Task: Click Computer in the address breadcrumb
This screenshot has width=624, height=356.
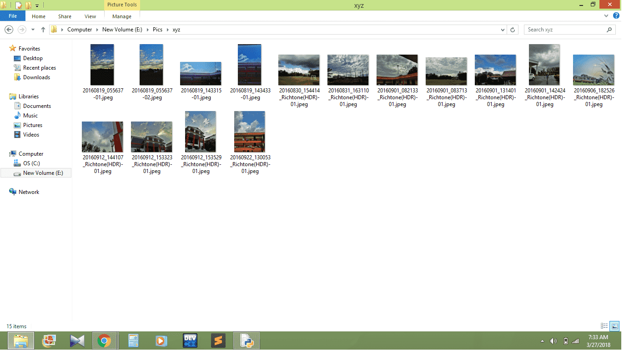Action: [80, 30]
